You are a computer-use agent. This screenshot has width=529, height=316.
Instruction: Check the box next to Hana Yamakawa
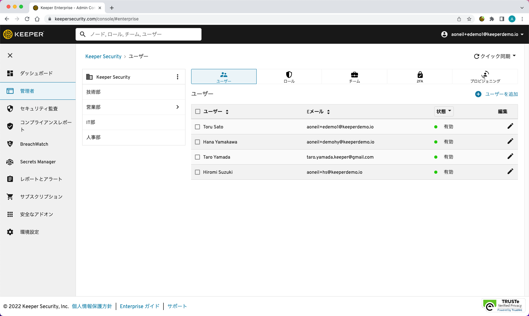197,142
